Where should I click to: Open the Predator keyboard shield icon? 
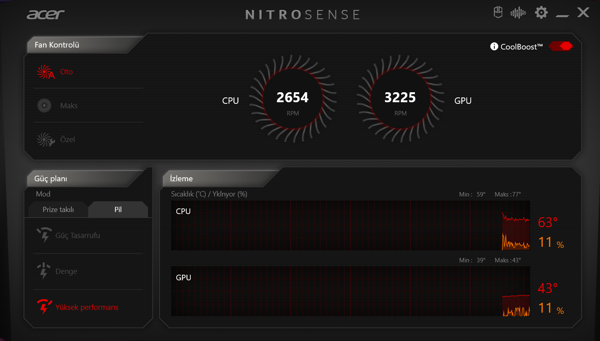click(x=498, y=12)
